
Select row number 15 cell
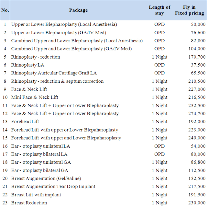[5, 138]
